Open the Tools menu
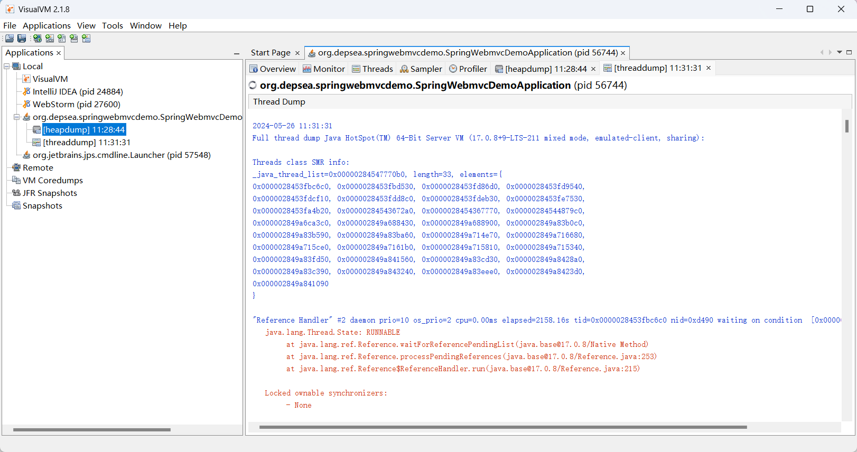Screen dimensions: 857x452 tap(112, 25)
